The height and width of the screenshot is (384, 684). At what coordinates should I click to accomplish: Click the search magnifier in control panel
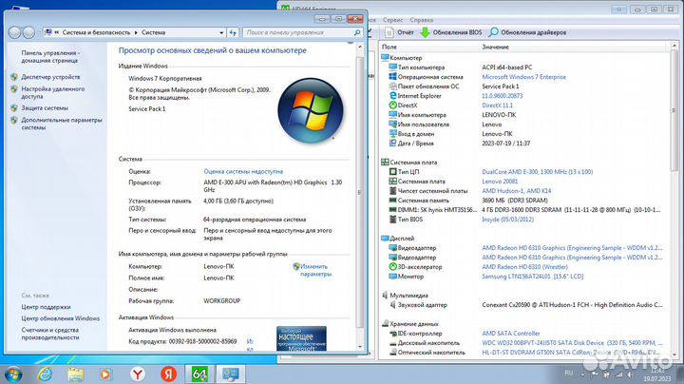357,32
